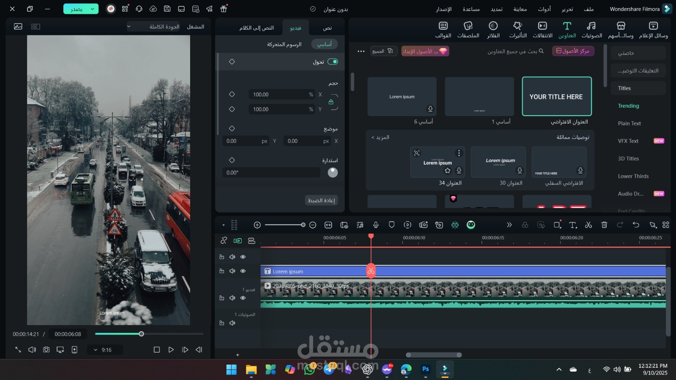
Task: Open the Assets Center (مركز الأصول) button
Action: pyautogui.click(x=573, y=51)
